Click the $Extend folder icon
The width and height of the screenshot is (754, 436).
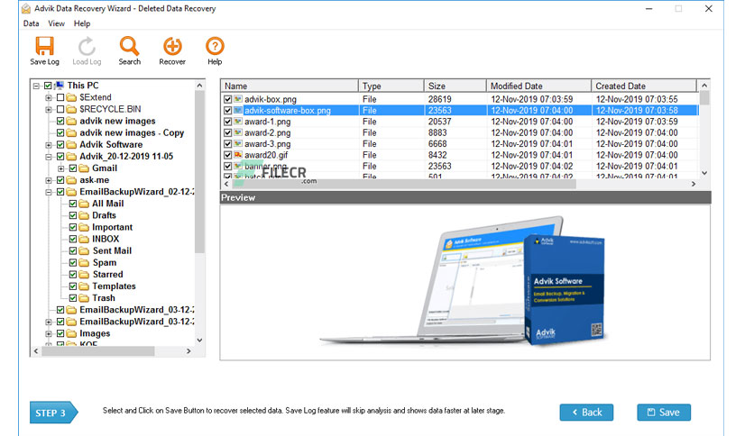point(71,97)
